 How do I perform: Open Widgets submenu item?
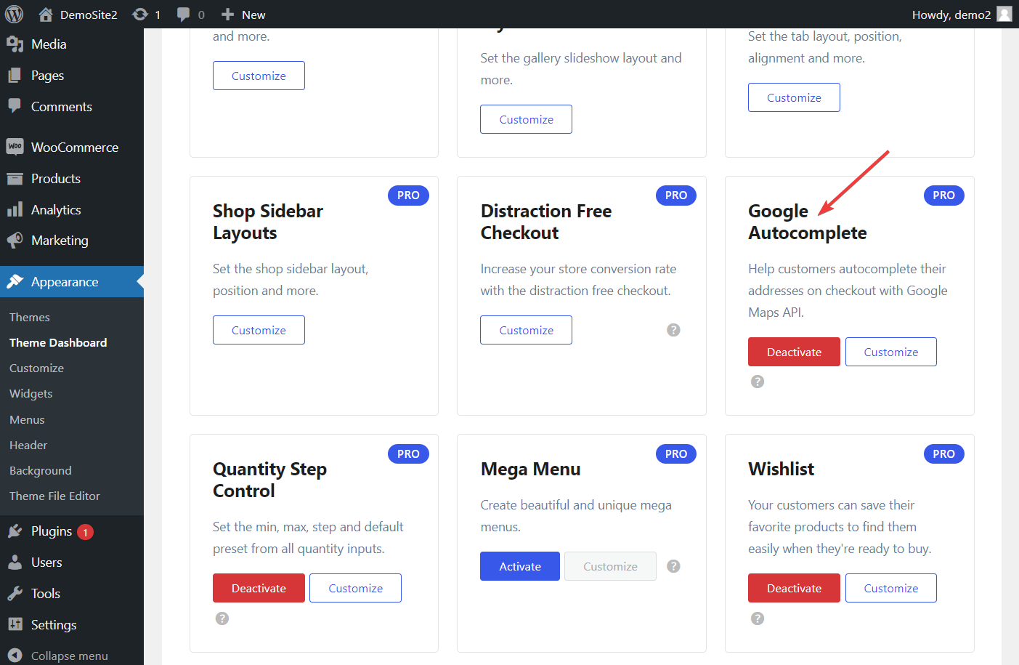point(31,394)
